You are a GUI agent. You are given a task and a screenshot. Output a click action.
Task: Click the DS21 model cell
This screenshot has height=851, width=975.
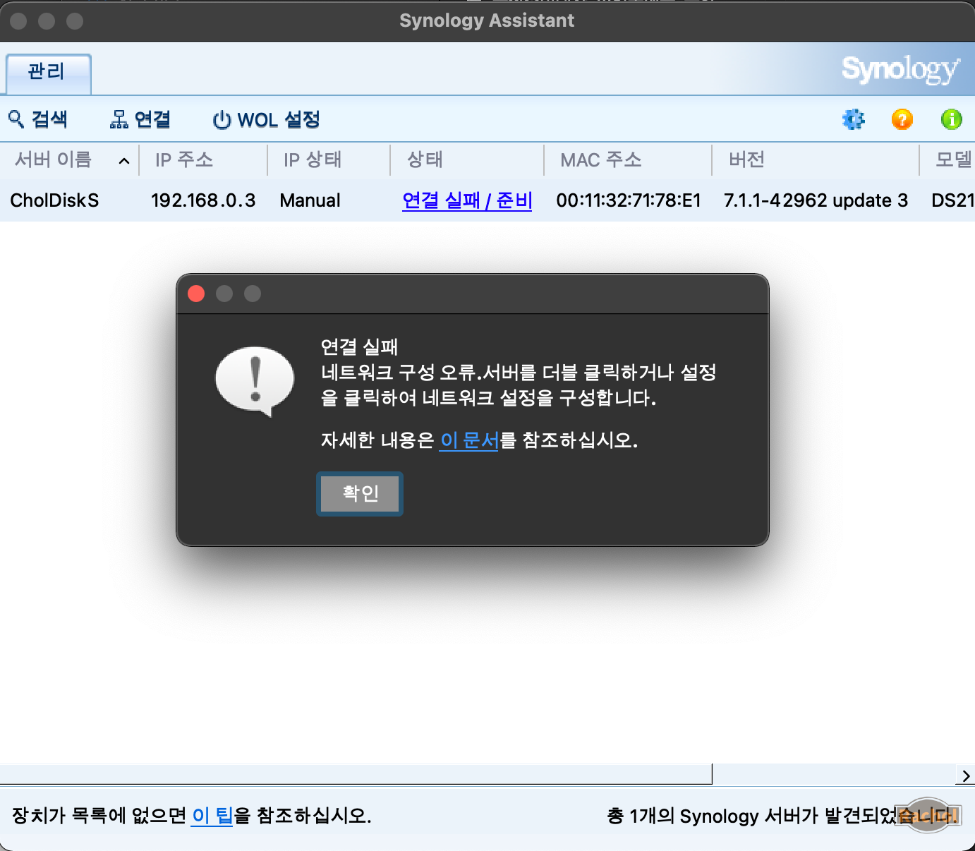pyautogui.click(x=952, y=200)
